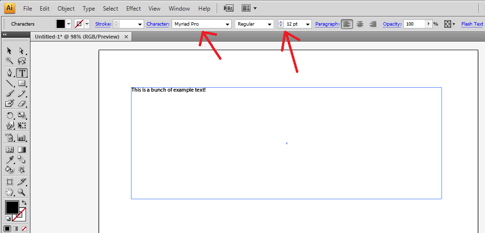Screen dimensions: 485x233
Task: Align paragraph text right
Action: (x=373, y=24)
